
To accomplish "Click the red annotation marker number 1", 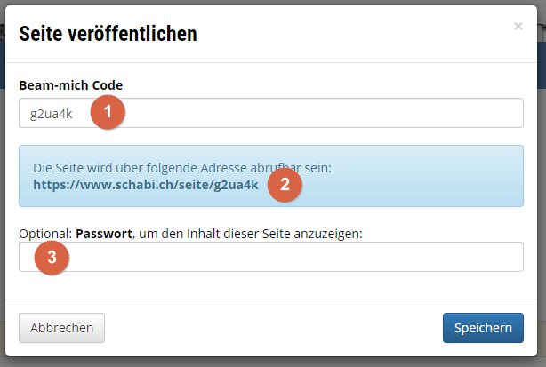I will (108, 112).
